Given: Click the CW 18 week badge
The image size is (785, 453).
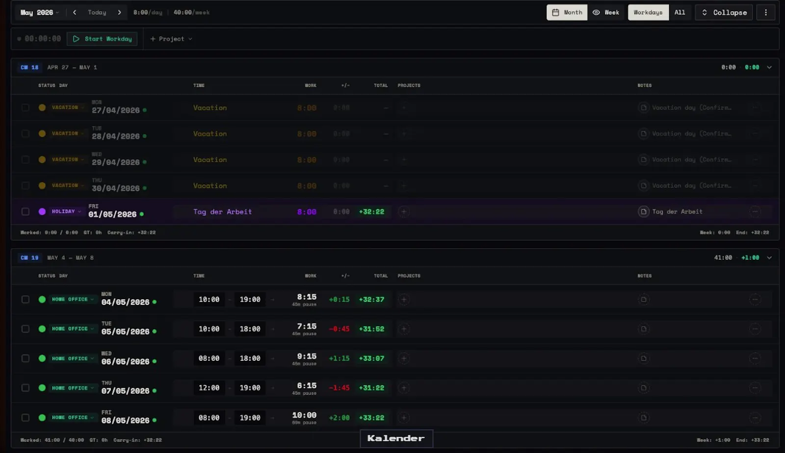Looking at the screenshot, I should click(29, 67).
